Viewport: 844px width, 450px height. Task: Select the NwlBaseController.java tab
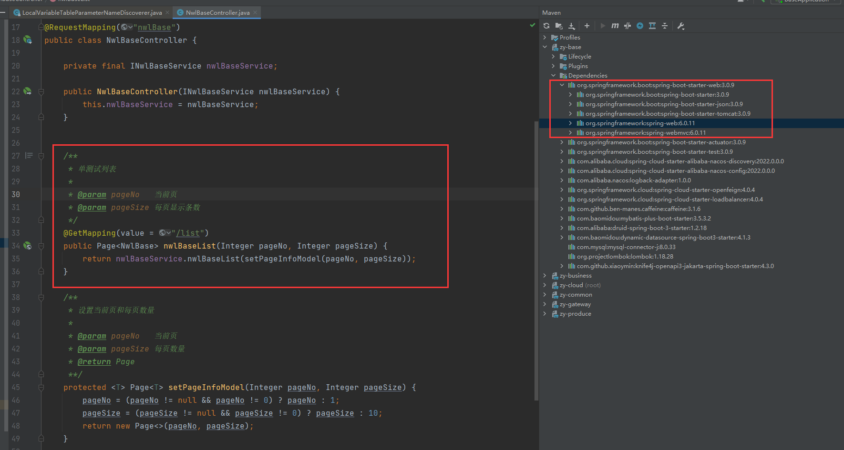(218, 12)
